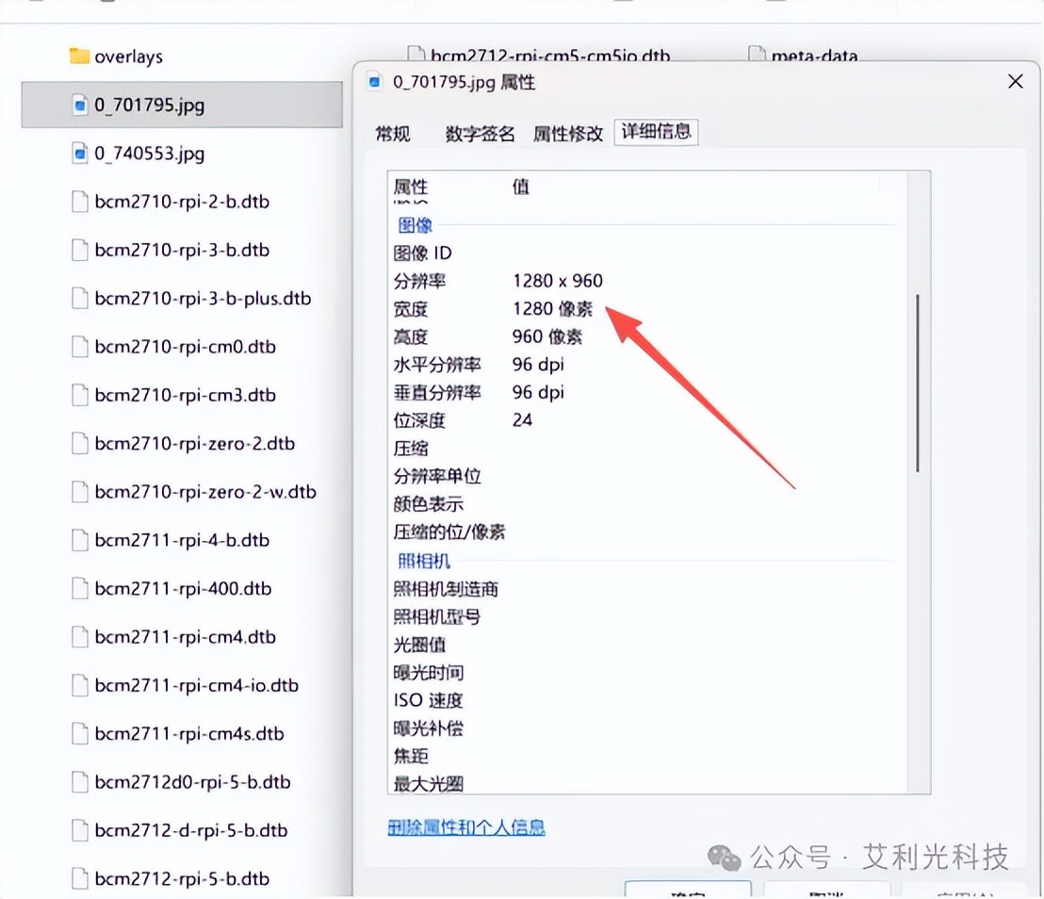The height and width of the screenshot is (899, 1044).
Task: Click the bcm2711-rpi-cm4.dtb file icon
Action: [x=80, y=637]
